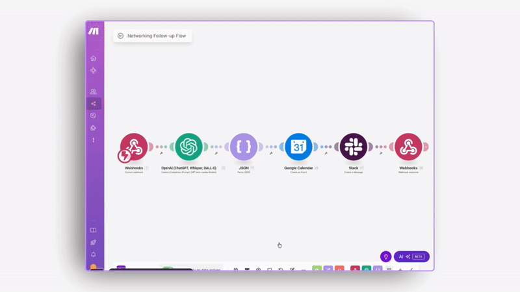The height and width of the screenshot is (292, 520).
Task: Click wrench filter between Webhooks and OpenAI
Action: pyautogui.click(x=161, y=153)
